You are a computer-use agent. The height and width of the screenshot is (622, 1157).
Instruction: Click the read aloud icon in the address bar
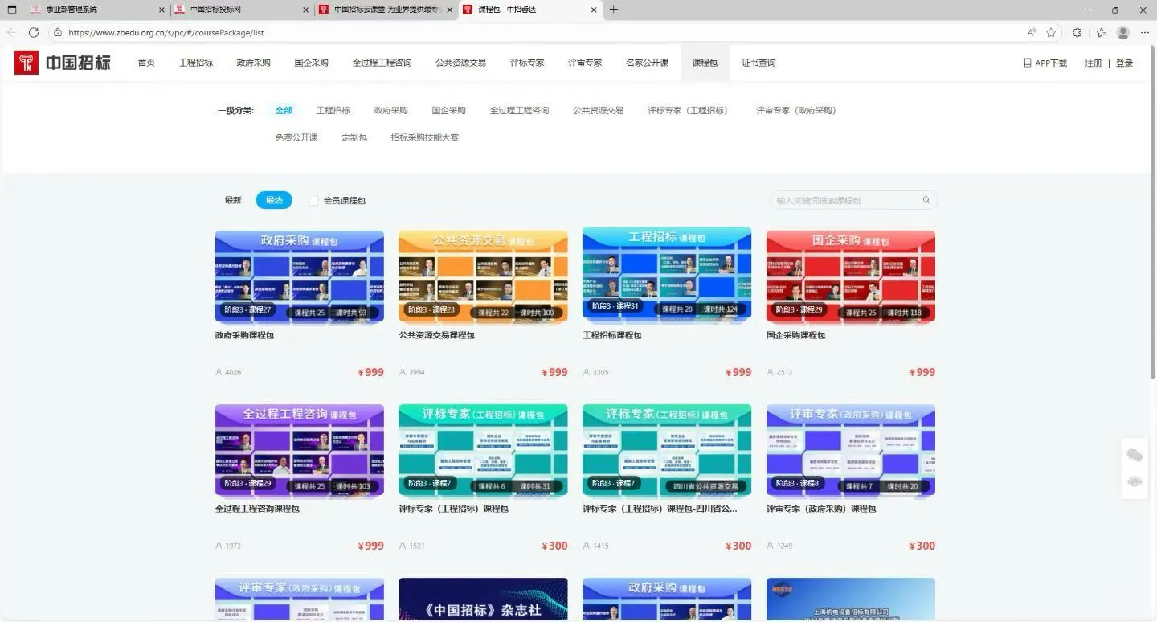click(1031, 33)
